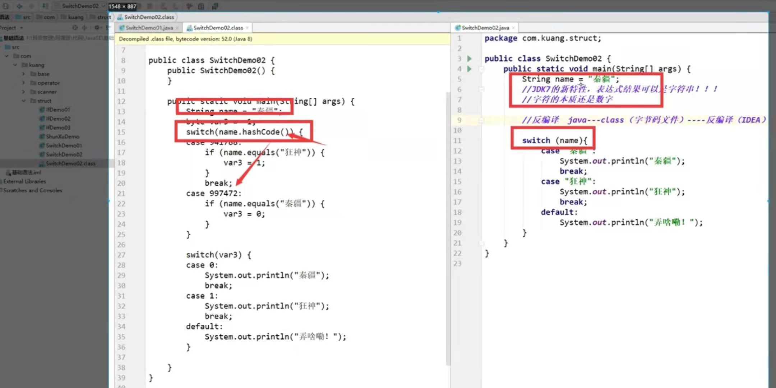Switch to the SwitchDemo01.java tab

pyautogui.click(x=149, y=28)
